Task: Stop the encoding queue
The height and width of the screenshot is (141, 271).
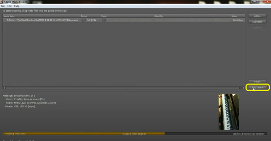Action: pos(257,87)
